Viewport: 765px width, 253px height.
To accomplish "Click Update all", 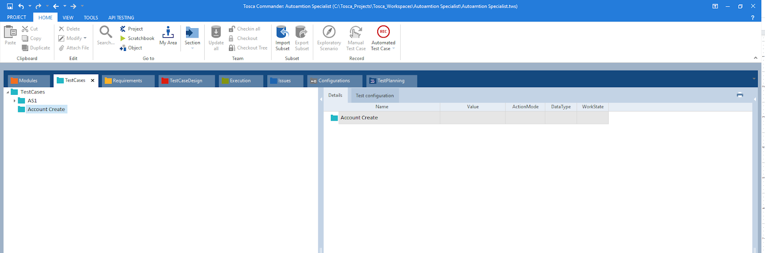I will pos(216,38).
